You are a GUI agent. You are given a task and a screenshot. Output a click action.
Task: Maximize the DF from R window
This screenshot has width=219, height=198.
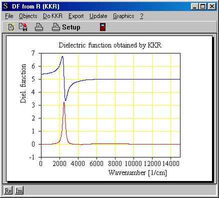pos(203,6)
